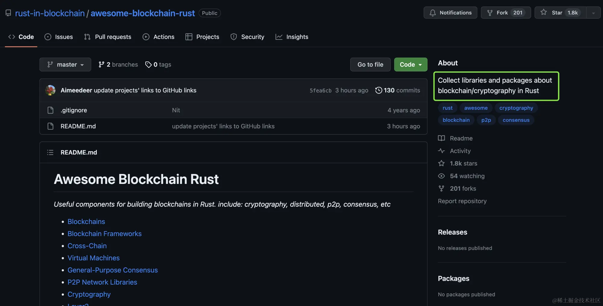Click the Issues circle icon
The image size is (603, 306).
(x=48, y=37)
